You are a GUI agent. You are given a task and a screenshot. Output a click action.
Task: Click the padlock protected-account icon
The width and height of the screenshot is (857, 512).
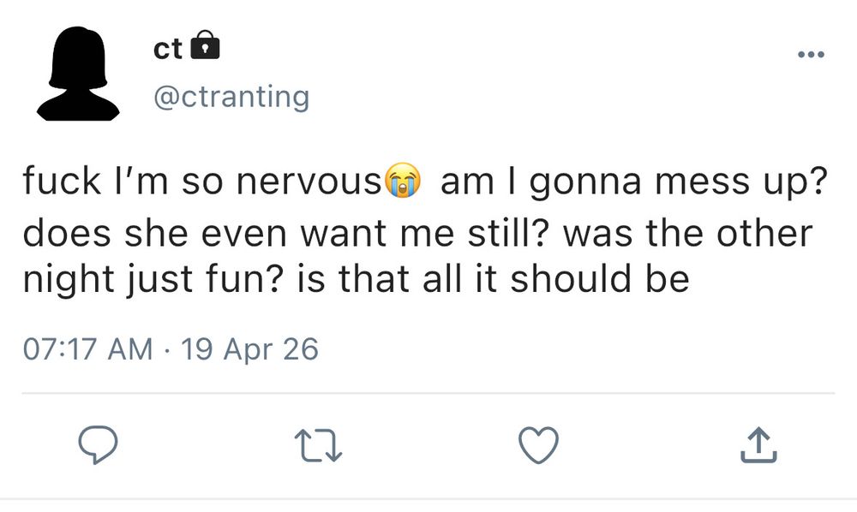203,48
